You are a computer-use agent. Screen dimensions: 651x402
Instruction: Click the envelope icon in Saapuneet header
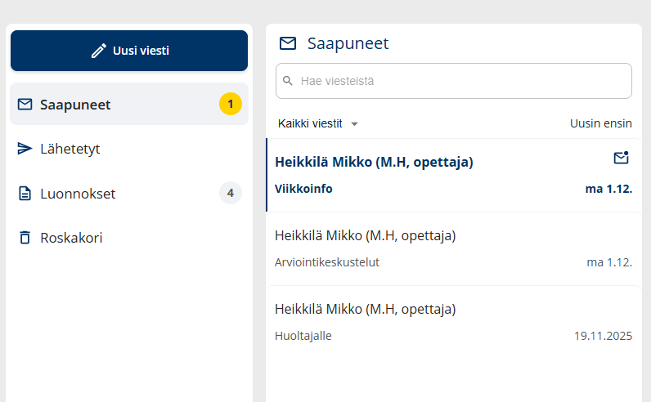[288, 43]
